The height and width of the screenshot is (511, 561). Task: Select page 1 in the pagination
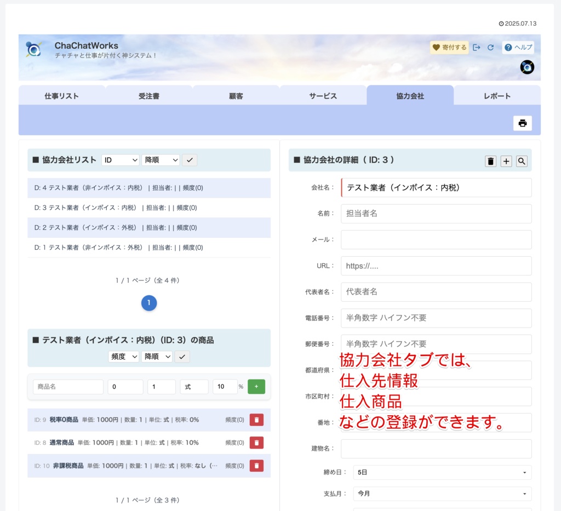click(x=148, y=302)
